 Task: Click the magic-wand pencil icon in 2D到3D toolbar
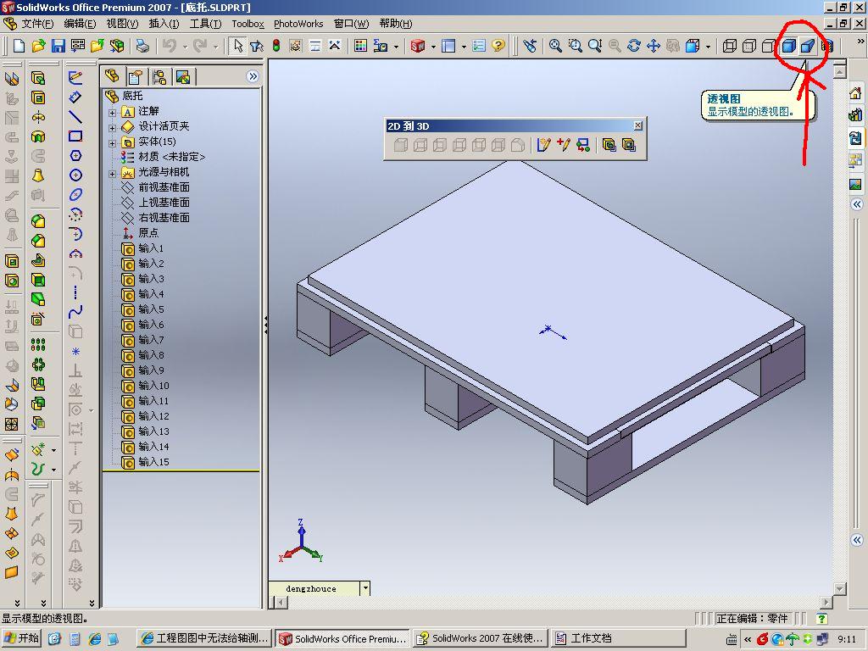tap(543, 145)
